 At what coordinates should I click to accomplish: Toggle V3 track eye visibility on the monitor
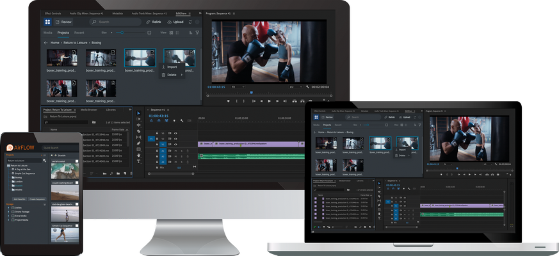(x=175, y=133)
